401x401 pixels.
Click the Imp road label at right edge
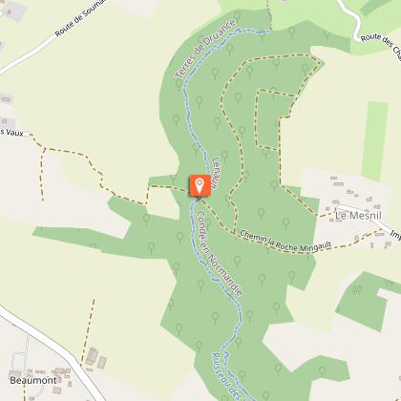[x=395, y=236]
